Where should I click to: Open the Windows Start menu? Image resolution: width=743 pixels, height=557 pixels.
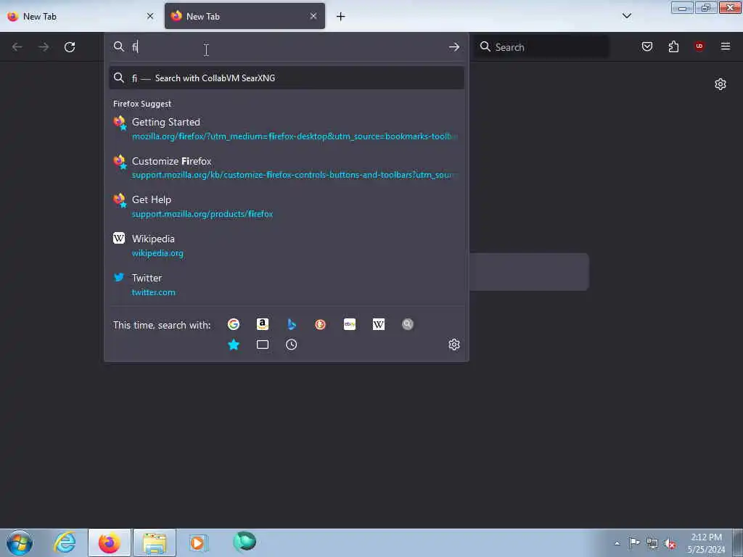20,542
